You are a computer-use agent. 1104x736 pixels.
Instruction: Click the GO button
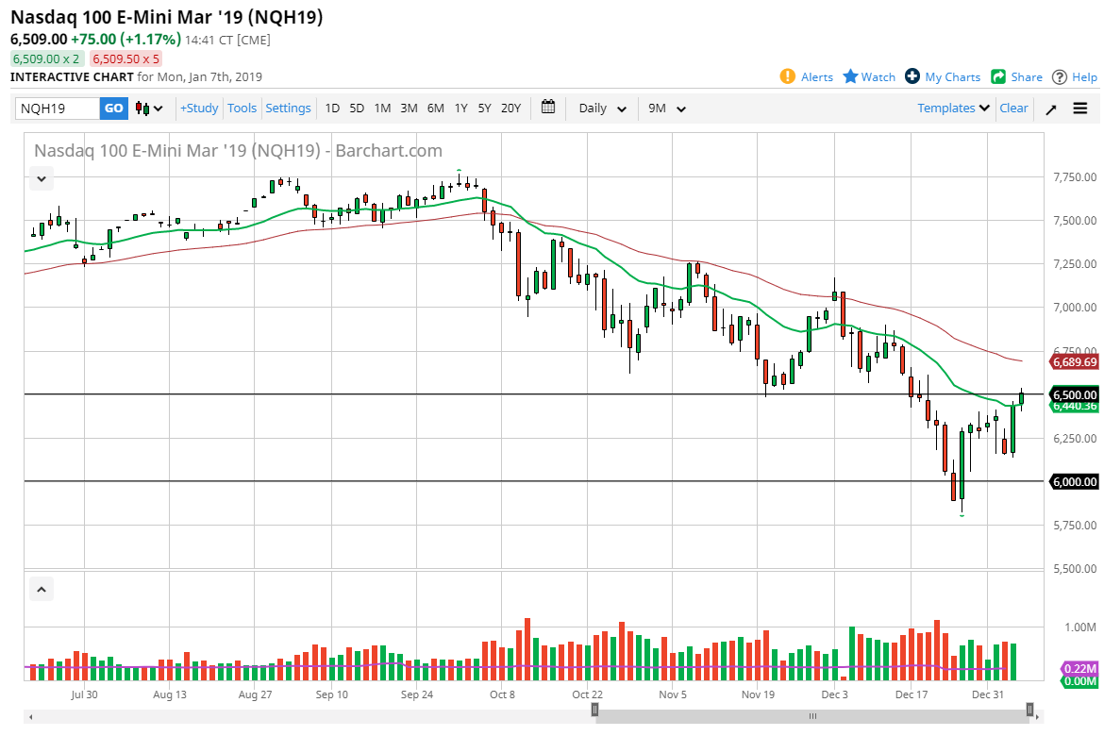(x=113, y=108)
